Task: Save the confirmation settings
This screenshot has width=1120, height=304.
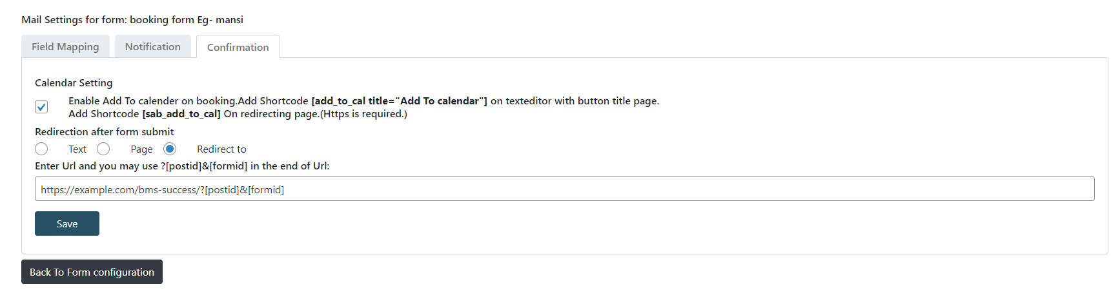Action: click(x=67, y=223)
